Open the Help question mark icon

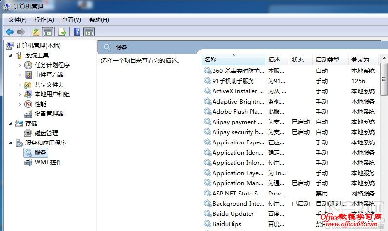coord(77,32)
